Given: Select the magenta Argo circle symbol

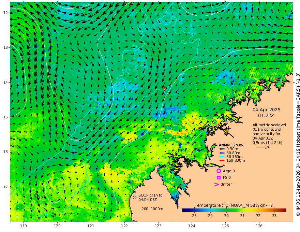Looking at the screenshot, I should [x=219, y=171].
